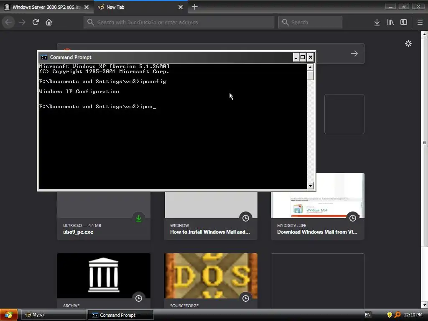The height and width of the screenshot is (321, 428).
Task: Focus the DuckDuckGo address bar
Action: 179,22
